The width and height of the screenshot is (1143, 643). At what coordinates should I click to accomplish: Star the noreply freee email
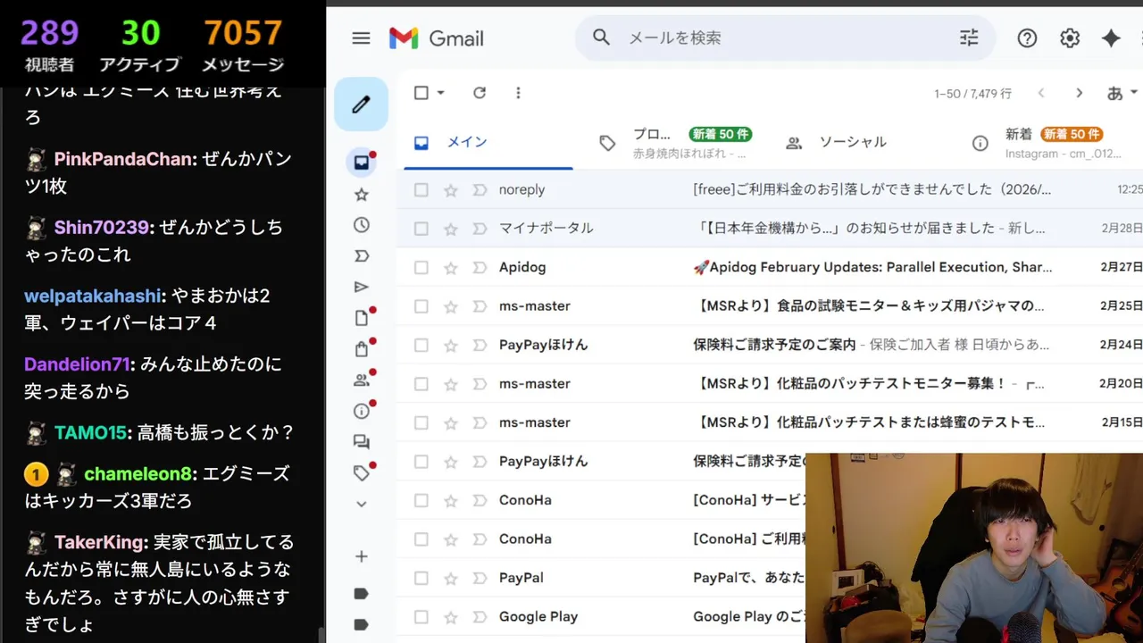[451, 189]
